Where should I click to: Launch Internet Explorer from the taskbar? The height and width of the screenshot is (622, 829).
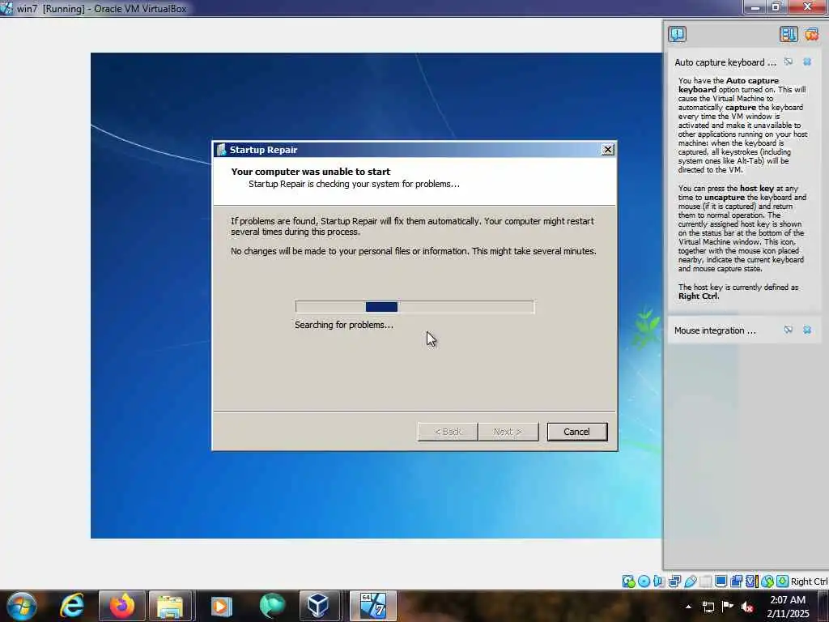71,606
